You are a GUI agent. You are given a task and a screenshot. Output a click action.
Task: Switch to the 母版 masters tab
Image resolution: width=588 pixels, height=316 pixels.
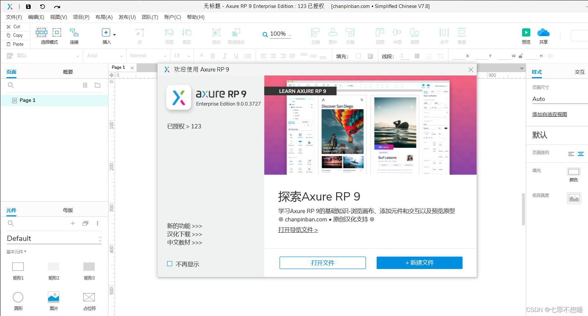[68, 210]
